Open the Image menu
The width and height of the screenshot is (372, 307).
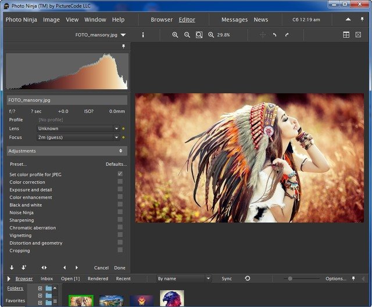pyautogui.click(x=51, y=20)
